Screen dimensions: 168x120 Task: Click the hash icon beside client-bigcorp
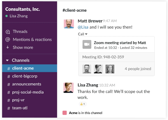[x=9, y=76]
